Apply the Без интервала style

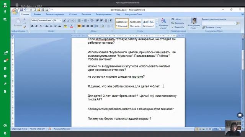pos(135,23)
